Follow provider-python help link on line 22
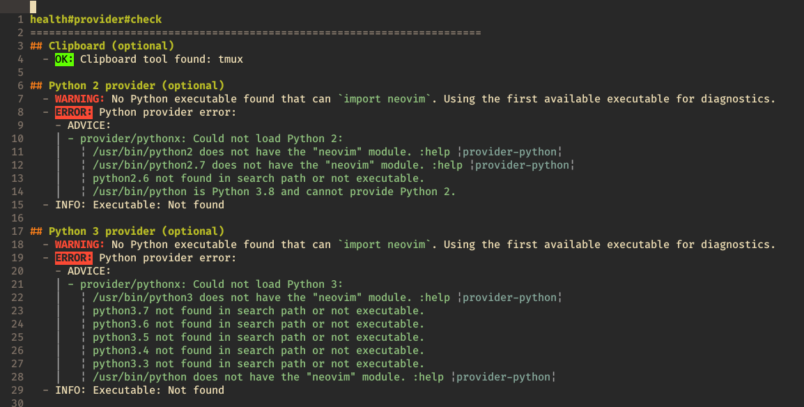This screenshot has height=407, width=804. pyautogui.click(x=509, y=298)
